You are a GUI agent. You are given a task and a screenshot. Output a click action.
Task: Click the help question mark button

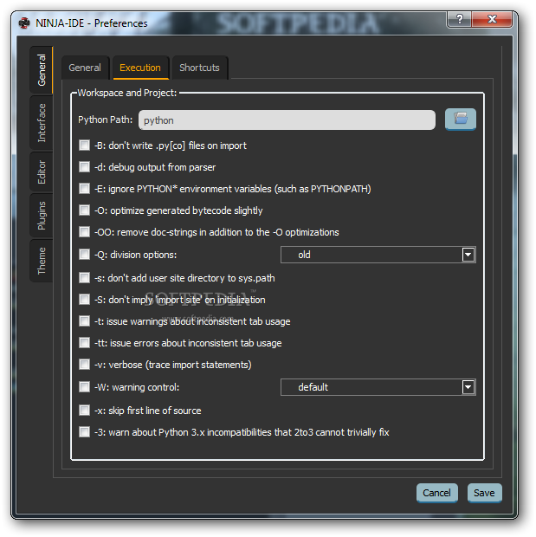coord(459,19)
